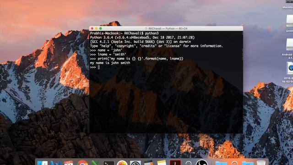293x165 pixels.
Task: Click the empty >>> prompt cursor
Action: pos(99,67)
